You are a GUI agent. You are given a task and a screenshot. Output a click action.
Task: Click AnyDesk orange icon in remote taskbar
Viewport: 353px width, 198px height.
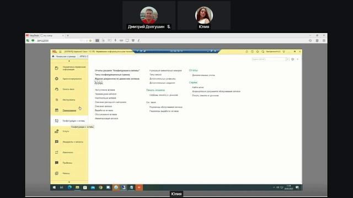coord(139,188)
